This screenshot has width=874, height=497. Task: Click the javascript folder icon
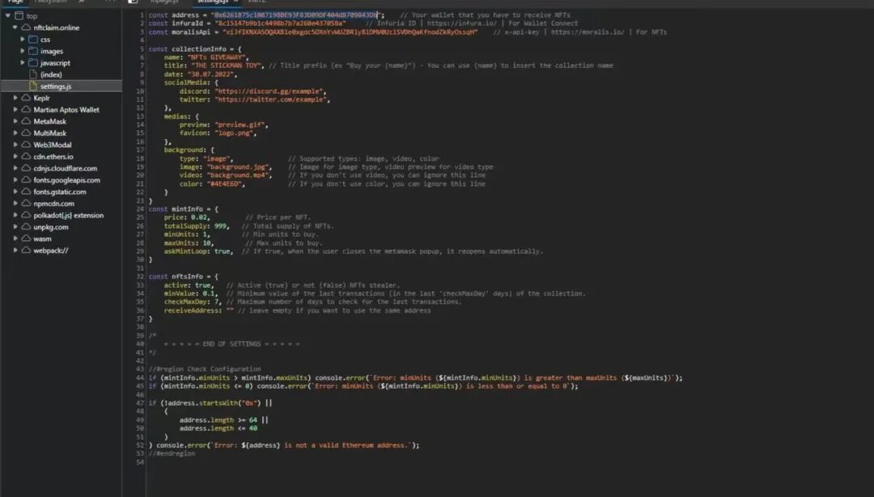(33, 63)
